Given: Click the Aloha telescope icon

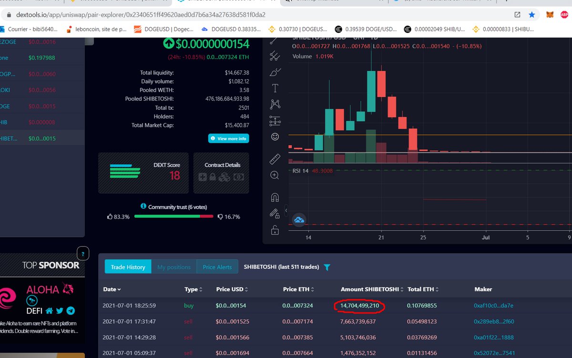Looking at the screenshot, I should (32, 301).
